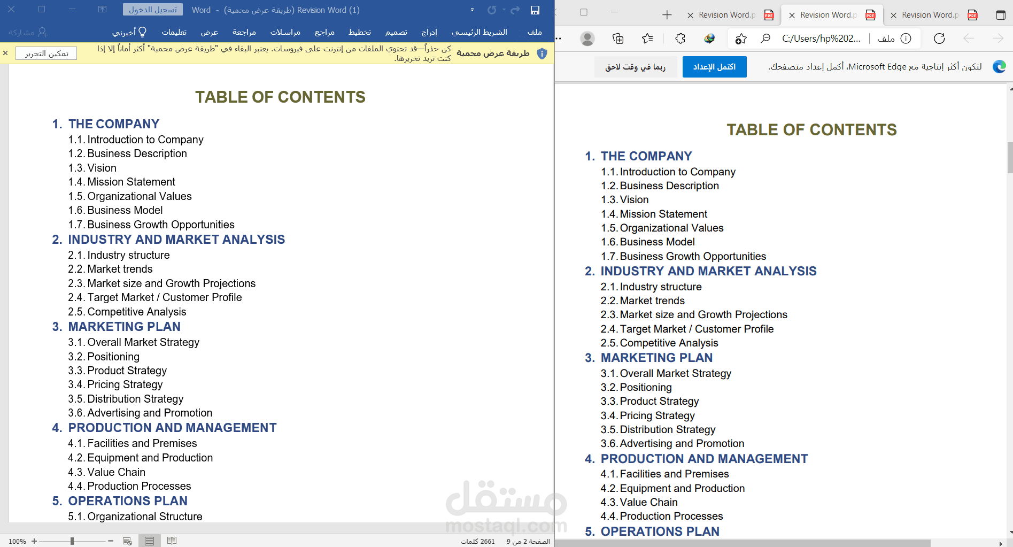The width and height of the screenshot is (1013, 547).
Task: Switch to Web Layout view in Word
Action: click(x=127, y=541)
